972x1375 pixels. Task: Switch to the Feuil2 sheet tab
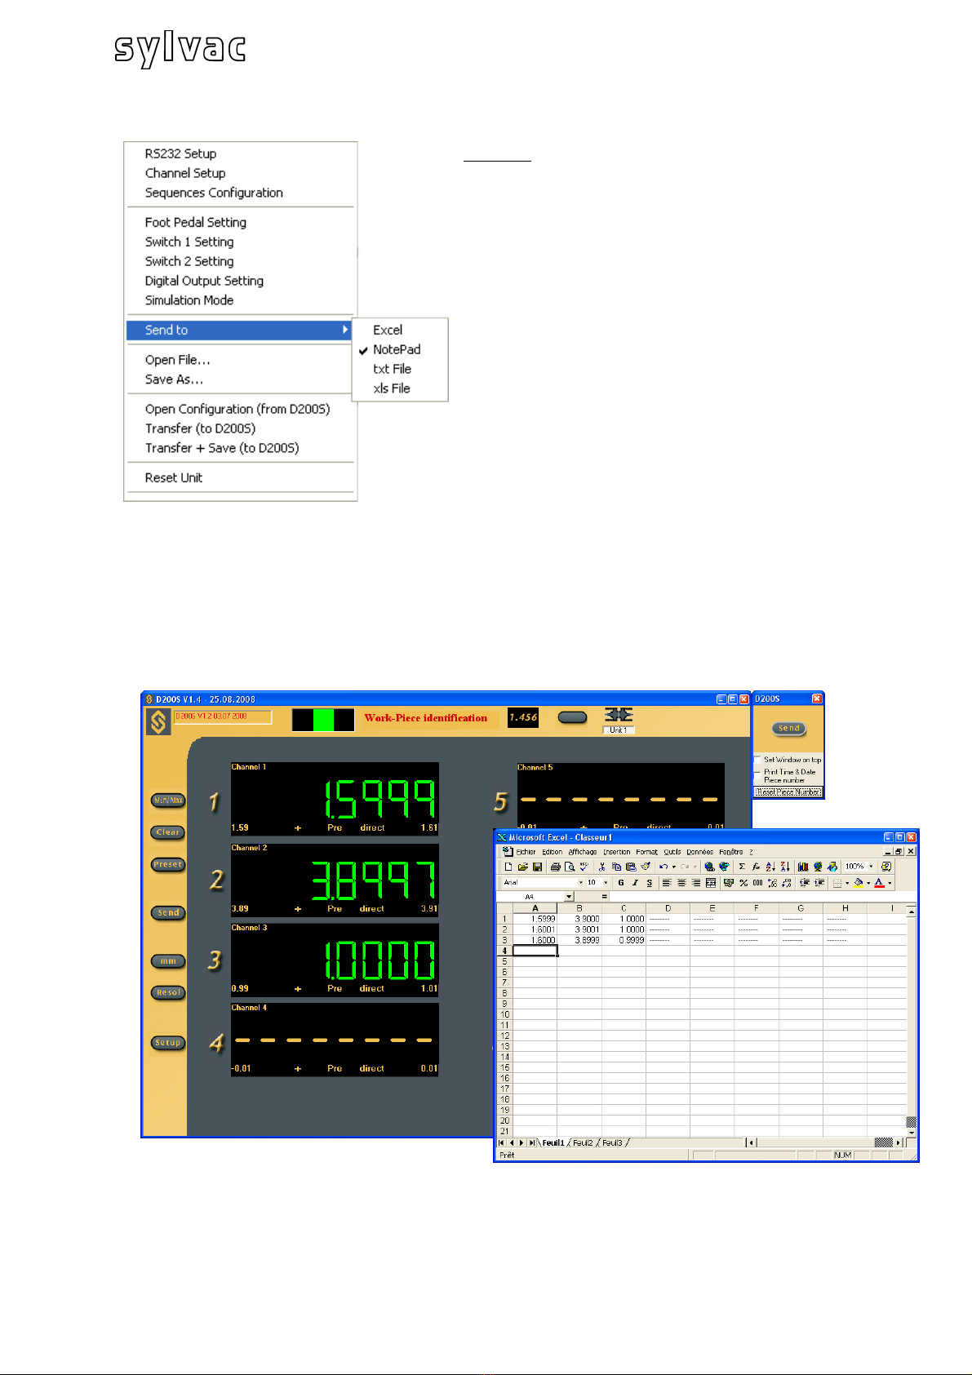pyautogui.click(x=583, y=1142)
